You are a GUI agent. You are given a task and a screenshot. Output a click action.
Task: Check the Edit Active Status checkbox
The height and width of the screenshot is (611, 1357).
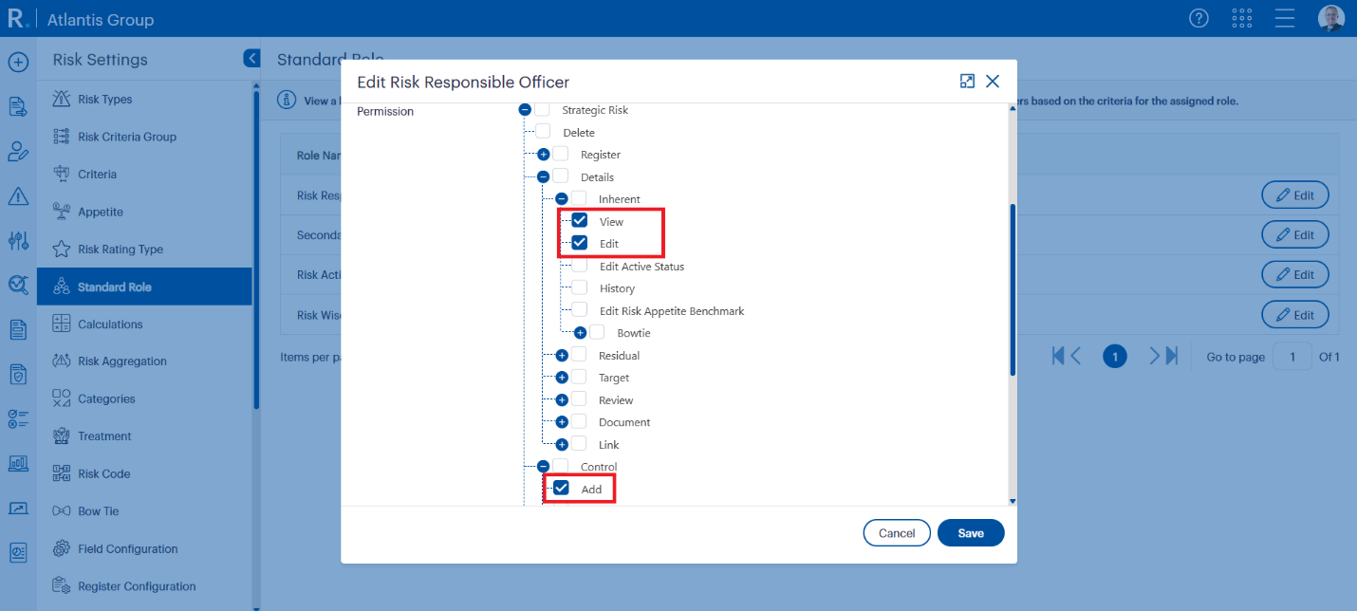[579, 266]
